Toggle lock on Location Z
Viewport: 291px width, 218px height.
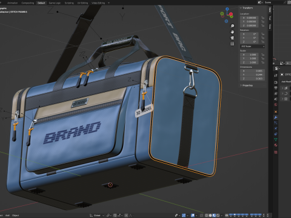(x=263, y=25)
